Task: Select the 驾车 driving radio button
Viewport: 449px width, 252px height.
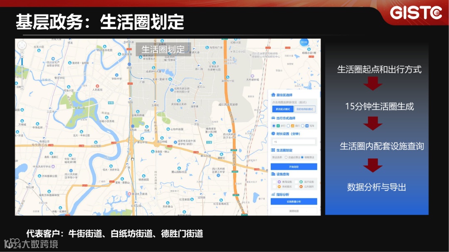Action: coord(303,126)
